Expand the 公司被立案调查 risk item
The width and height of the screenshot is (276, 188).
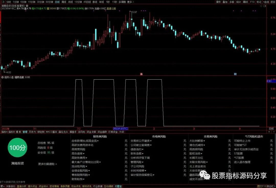click(141, 145)
